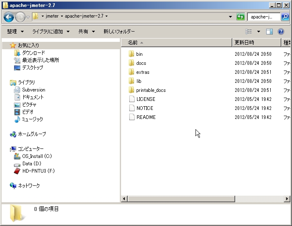Expand dropdown arrow after apache-jmeter-2.7 breadcrumb
Viewport: 292px width, 226px height.
coord(106,16)
